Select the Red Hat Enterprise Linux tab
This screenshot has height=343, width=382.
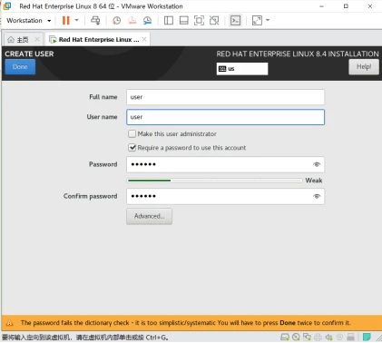point(98,39)
